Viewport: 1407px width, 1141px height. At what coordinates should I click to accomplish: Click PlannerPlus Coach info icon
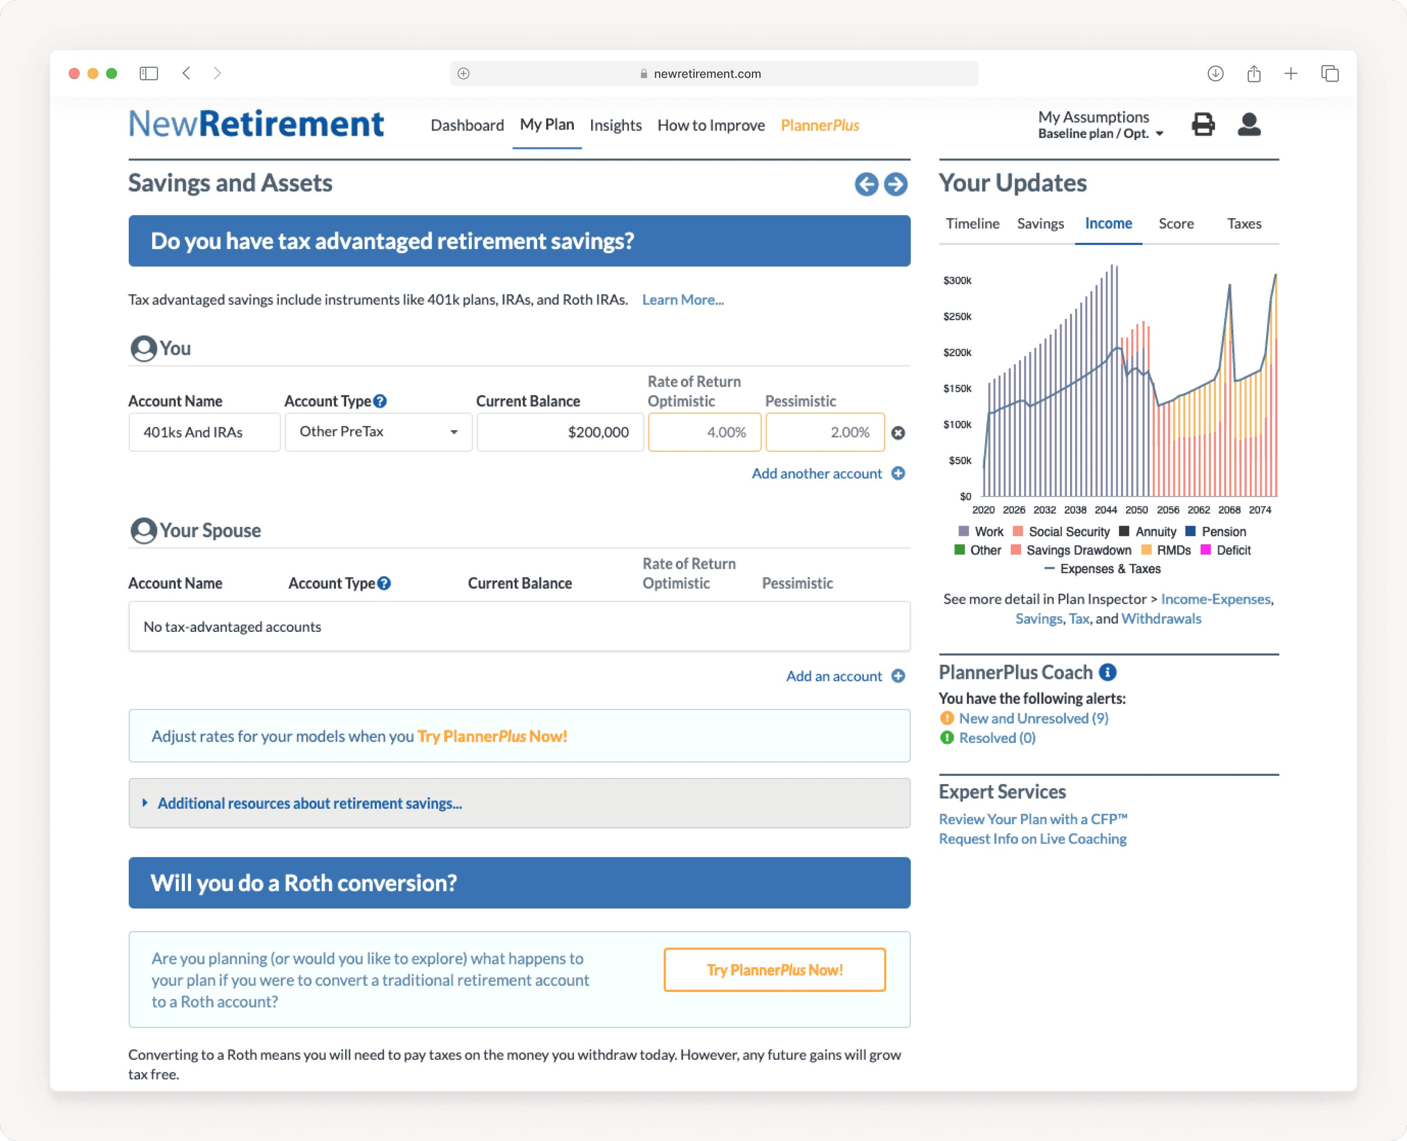coord(1108,672)
